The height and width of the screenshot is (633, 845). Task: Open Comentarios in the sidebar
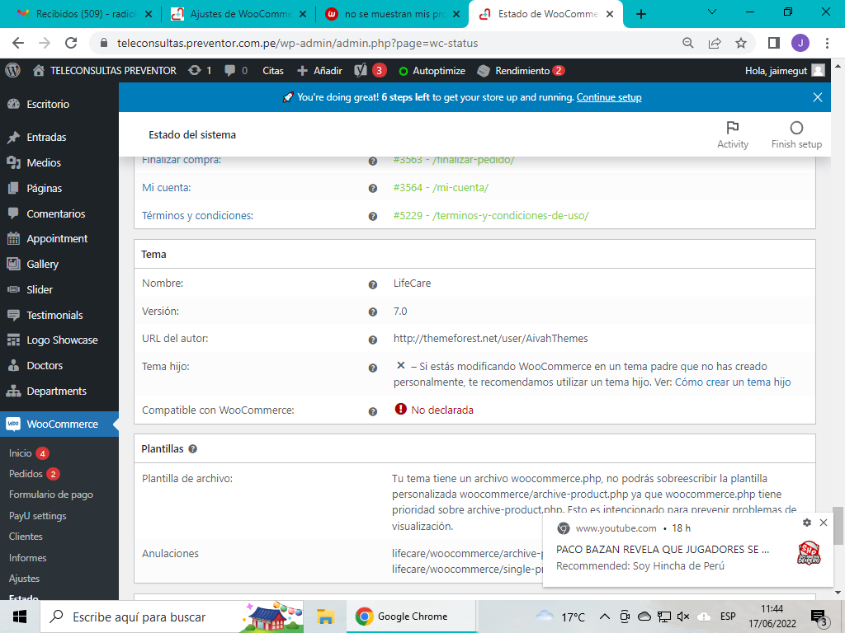click(x=59, y=213)
